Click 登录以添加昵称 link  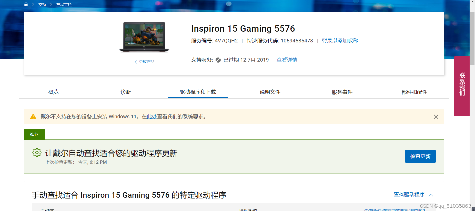click(340, 41)
